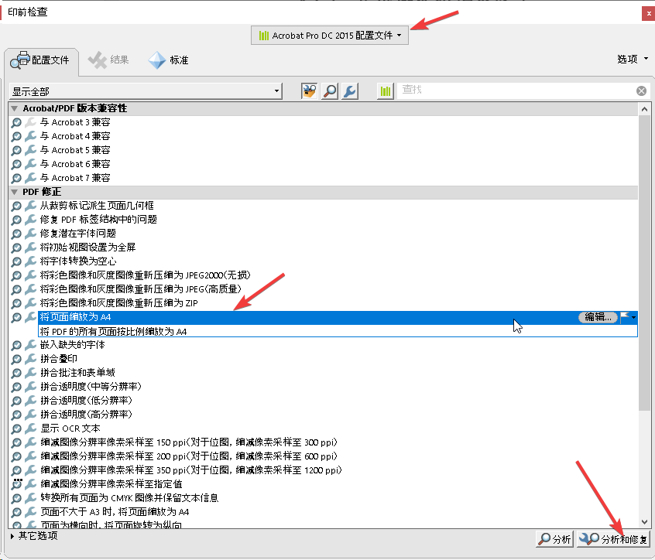Click the select profiles toolbar icon

pyautogui.click(x=310, y=91)
